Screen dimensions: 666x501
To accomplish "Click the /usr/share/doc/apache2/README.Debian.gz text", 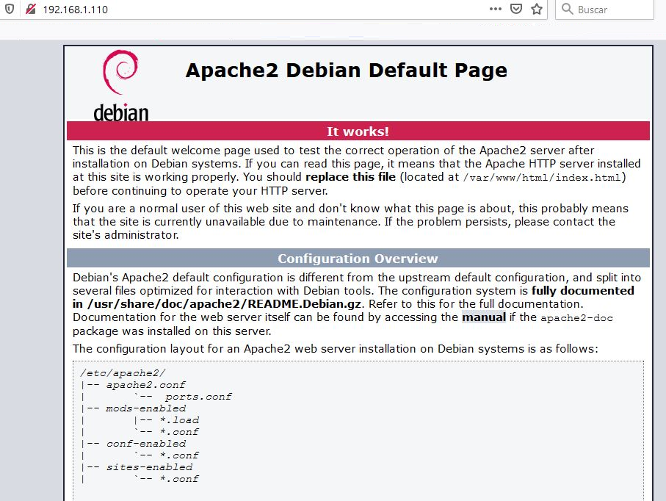I will pos(224,304).
